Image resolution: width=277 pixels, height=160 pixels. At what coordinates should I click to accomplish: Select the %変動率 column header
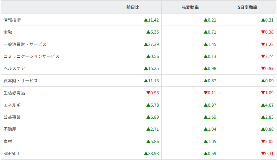coord(190,7)
